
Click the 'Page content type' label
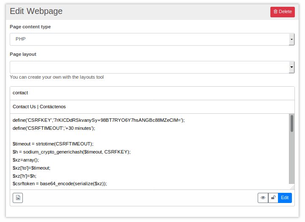(30, 27)
